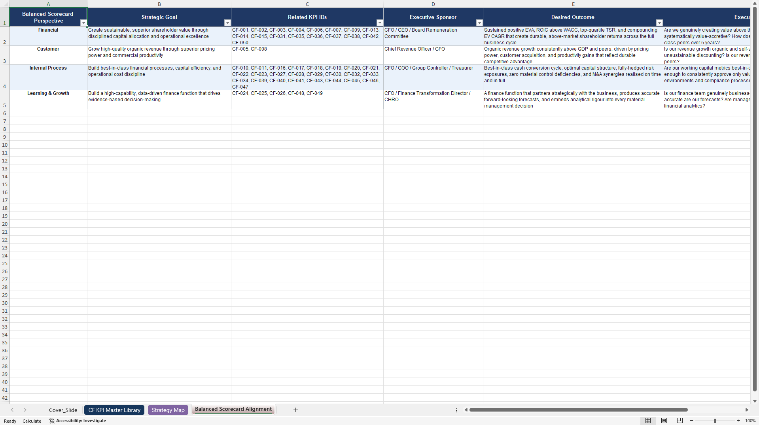Click the horizontal scrollbar thumb
759x425 pixels.
click(x=578, y=410)
